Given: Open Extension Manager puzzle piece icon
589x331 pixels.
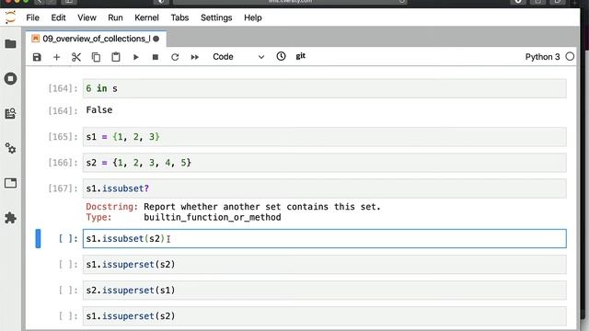Looking at the screenshot, I should pyautogui.click(x=10, y=218).
